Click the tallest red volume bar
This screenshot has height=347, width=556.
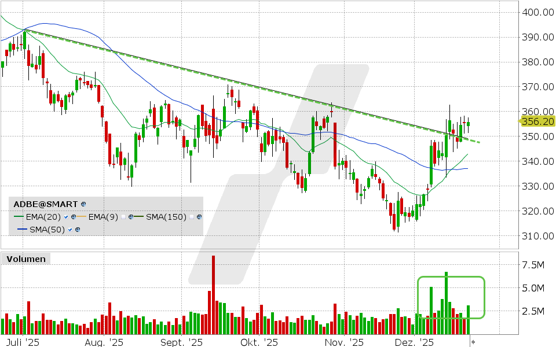tap(213, 289)
